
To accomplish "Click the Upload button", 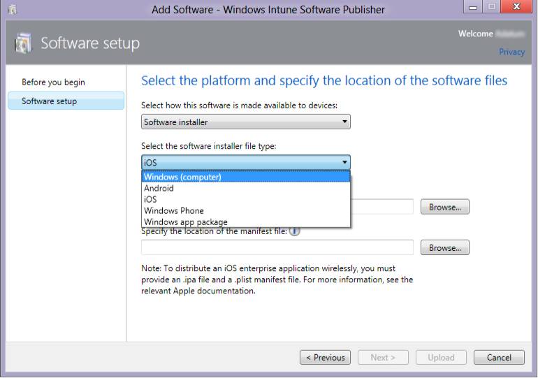I will [441, 358].
